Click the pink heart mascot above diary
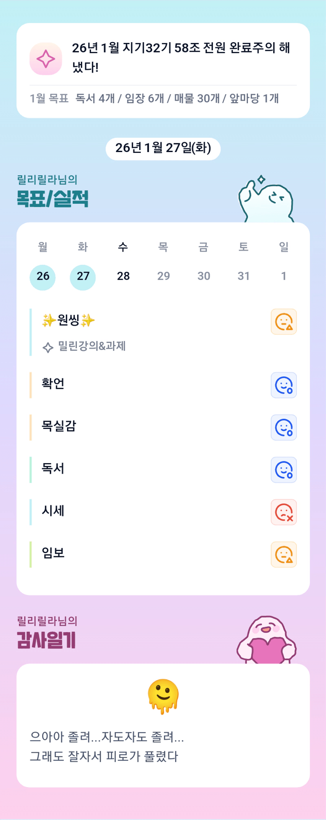 [266, 641]
